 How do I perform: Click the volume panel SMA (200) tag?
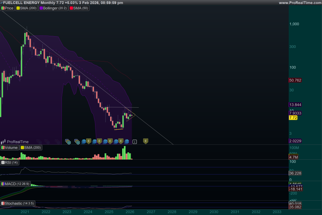(31, 148)
